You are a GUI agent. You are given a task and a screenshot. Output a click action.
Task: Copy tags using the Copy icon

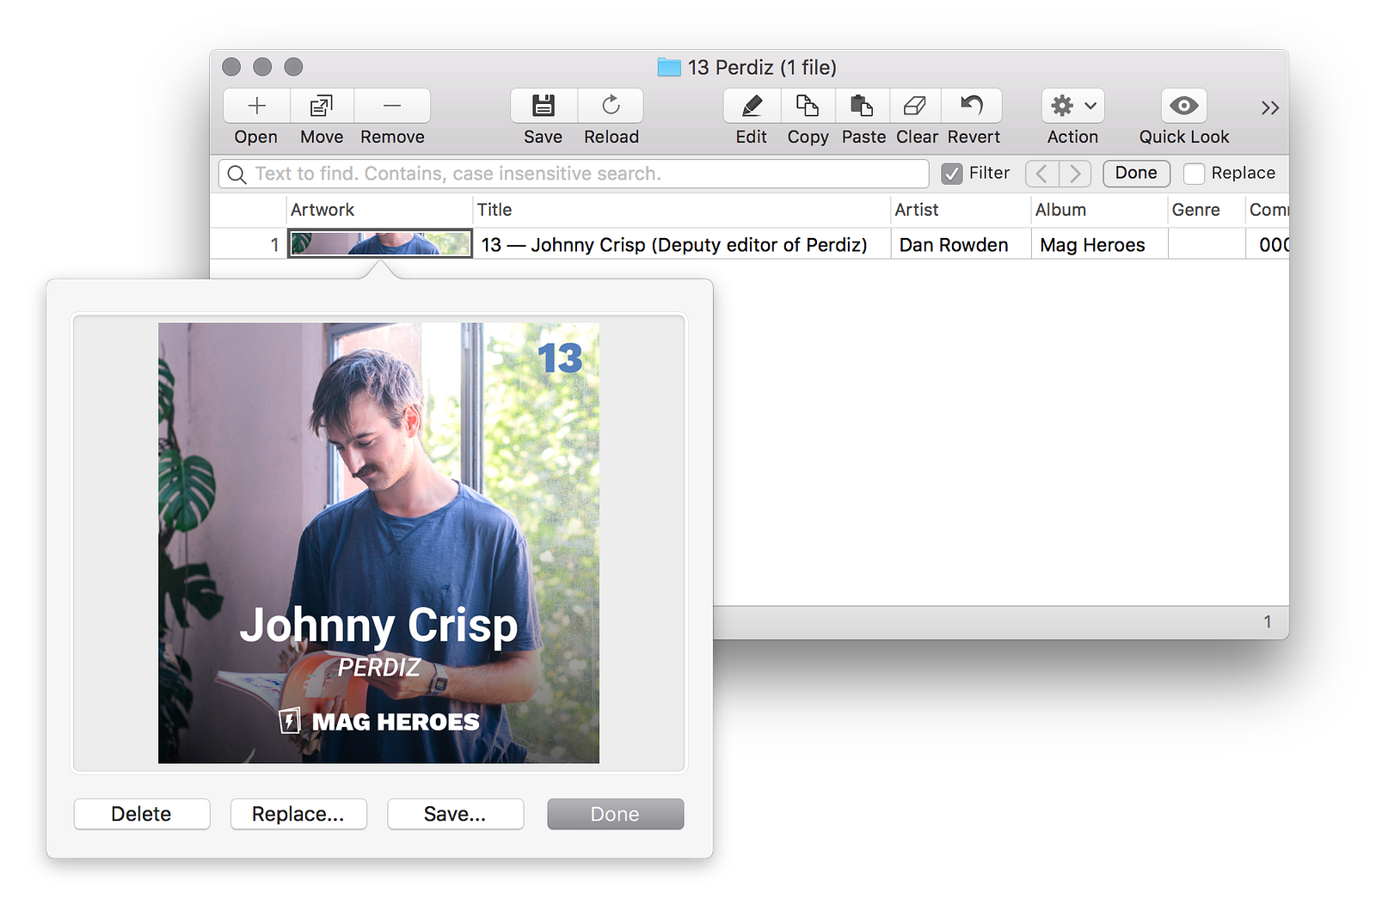coord(808,107)
